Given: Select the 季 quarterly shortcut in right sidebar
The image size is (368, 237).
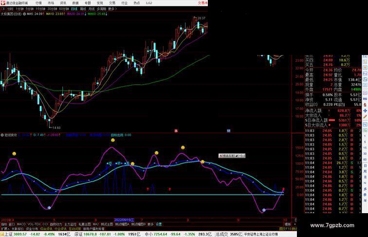Looking at the screenshot, I should (365, 195).
